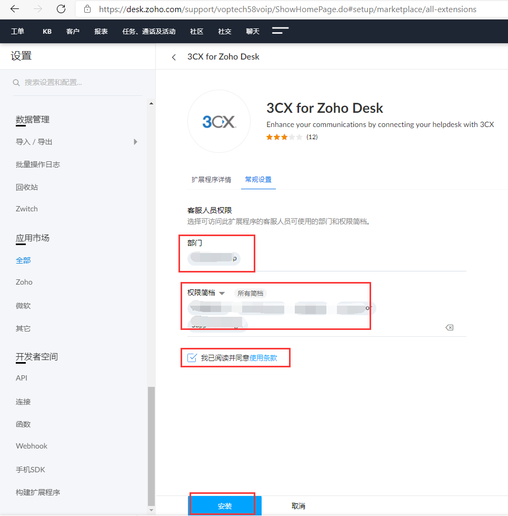Open 连接 under 开发者空间
508x516 pixels.
pos(23,402)
